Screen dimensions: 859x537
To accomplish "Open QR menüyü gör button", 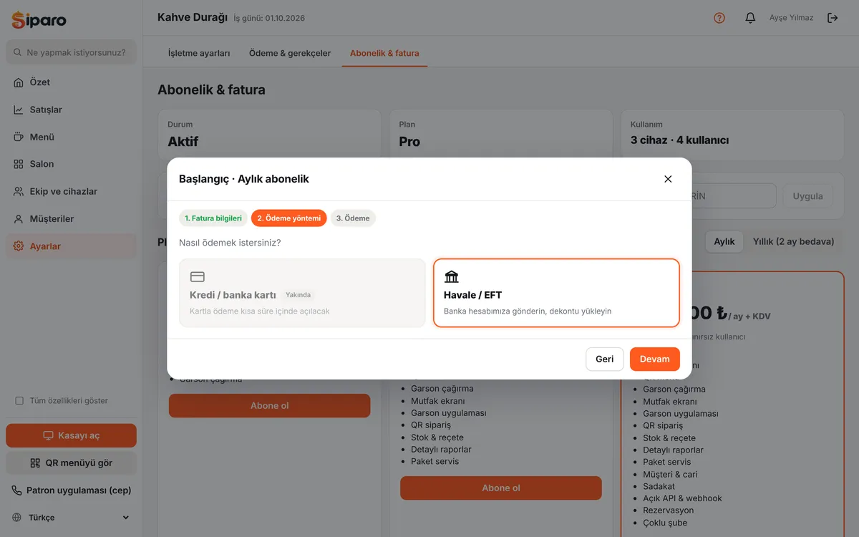I will click(71, 463).
